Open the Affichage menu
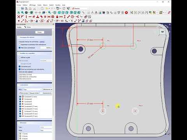Image resolution: width=187 pixels, height=140 pixels. pyautogui.click(x=32, y=5)
